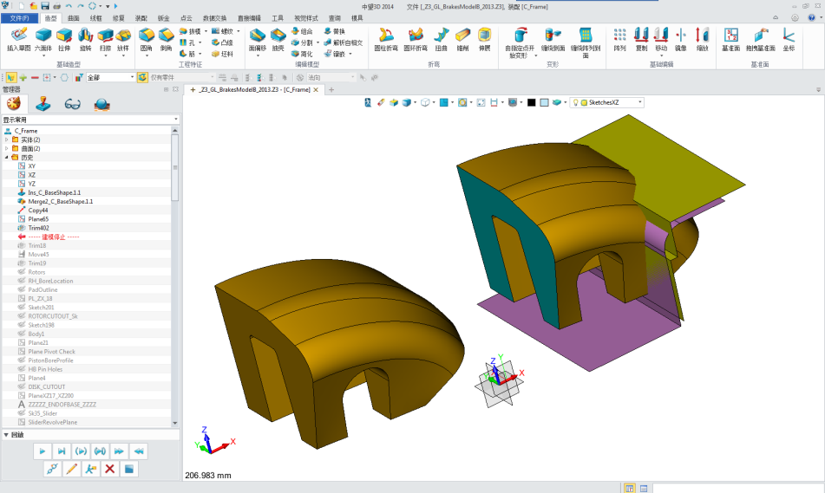Switch to the 曲面 ribbon tab

[73, 17]
